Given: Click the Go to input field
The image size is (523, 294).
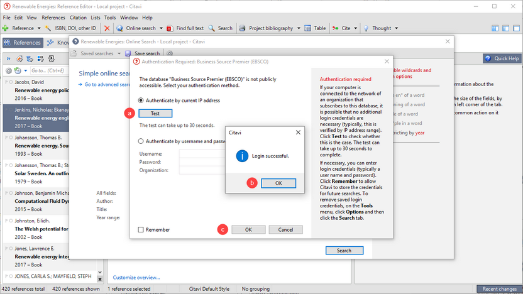Looking at the screenshot, I should click(x=49, y=70).
